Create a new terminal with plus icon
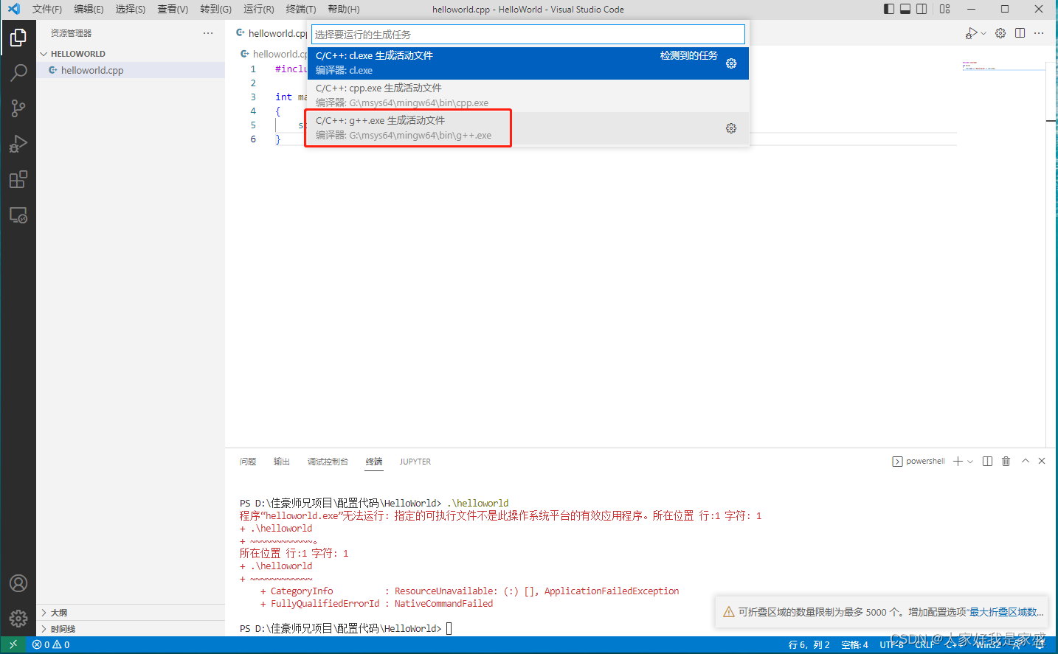 click(x=958, y=461)
